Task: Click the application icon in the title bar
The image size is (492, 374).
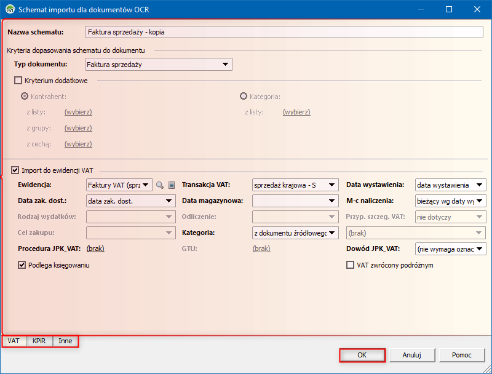Action: [x=10, y=9]
